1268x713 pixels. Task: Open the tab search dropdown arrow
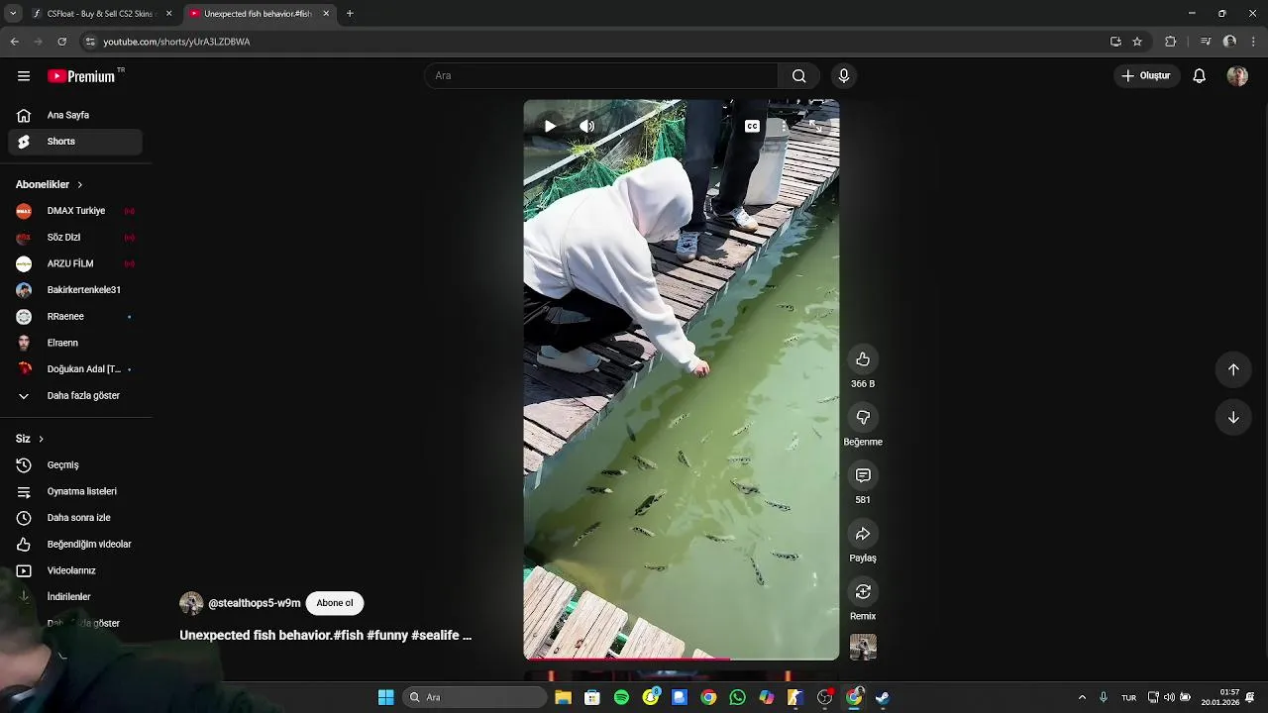click(13, 14)
